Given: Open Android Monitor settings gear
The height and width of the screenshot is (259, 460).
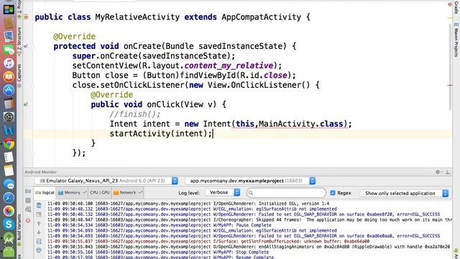Looking at the screenshot, I should [438, 172].
